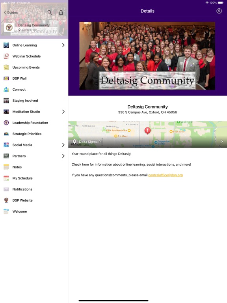227x303 pixels.
Task: Go back to Guides
Action: [x=11, y=13]
